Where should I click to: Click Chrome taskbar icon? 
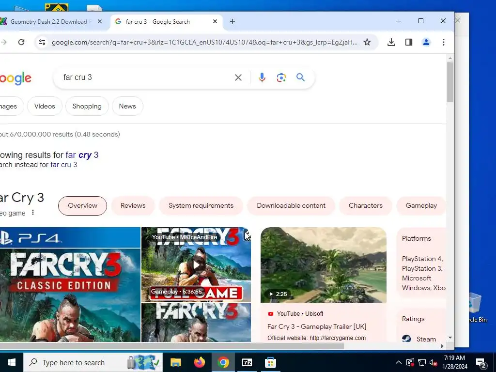click(223, 362)
